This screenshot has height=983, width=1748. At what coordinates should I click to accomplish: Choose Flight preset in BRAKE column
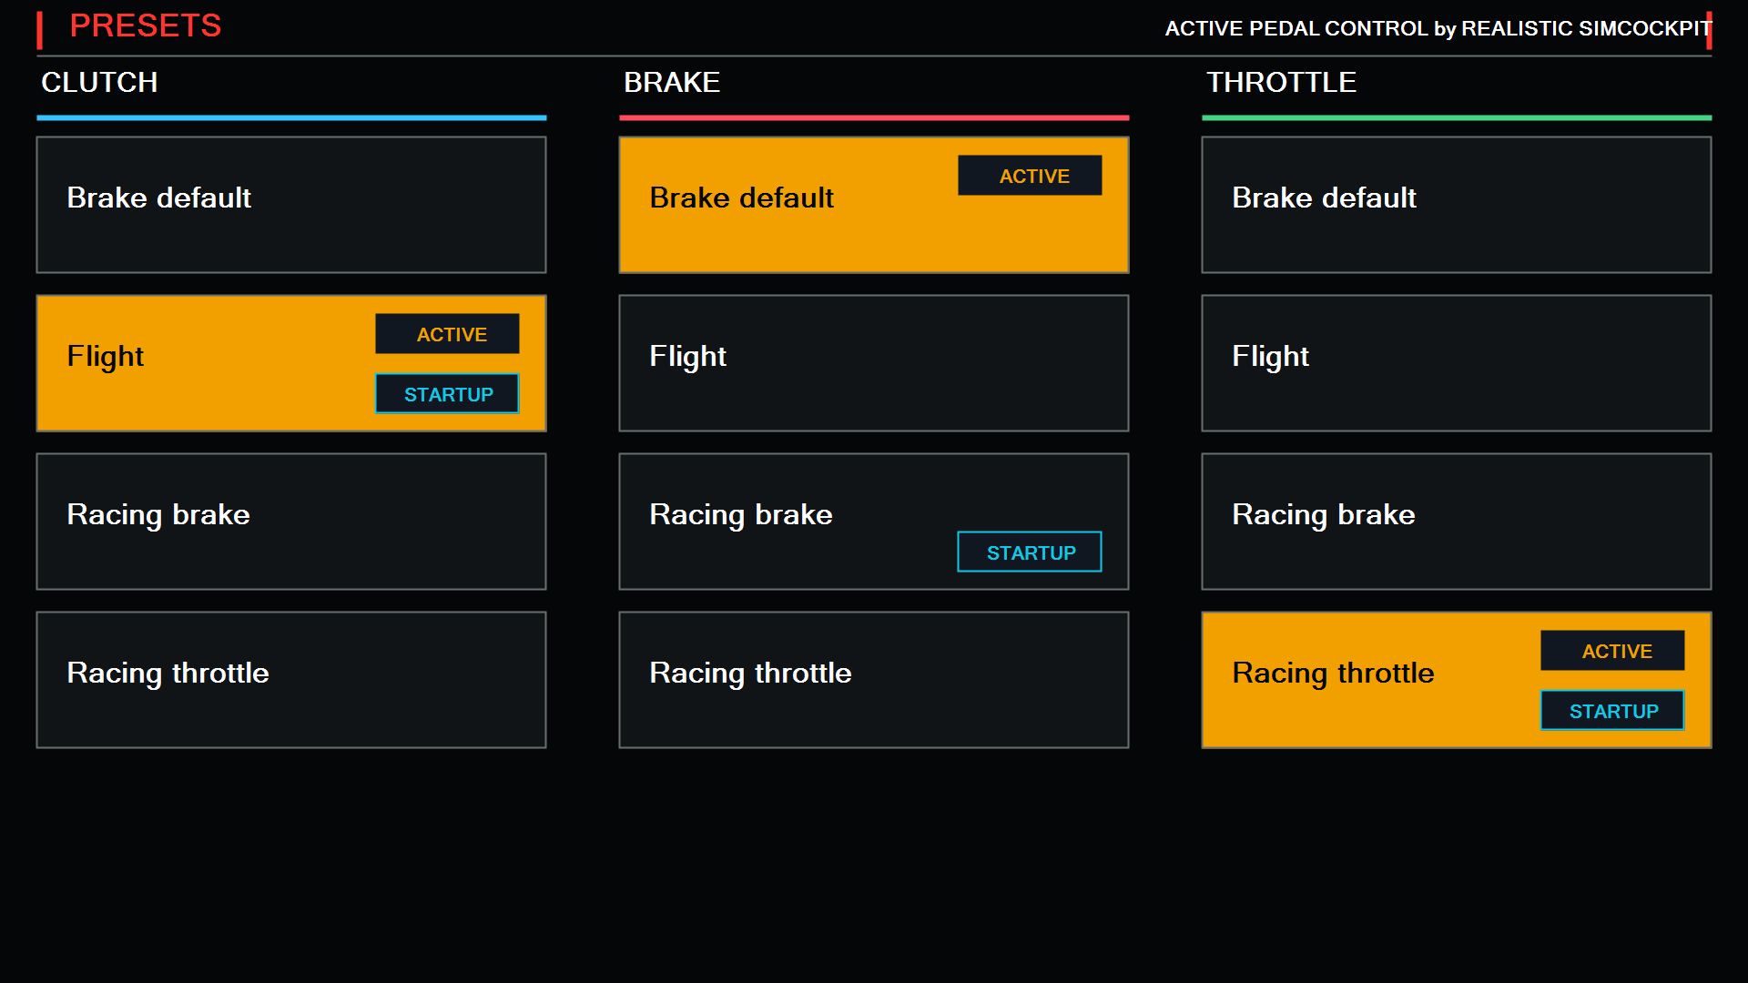pyautogui.click(x=874, y=363)
